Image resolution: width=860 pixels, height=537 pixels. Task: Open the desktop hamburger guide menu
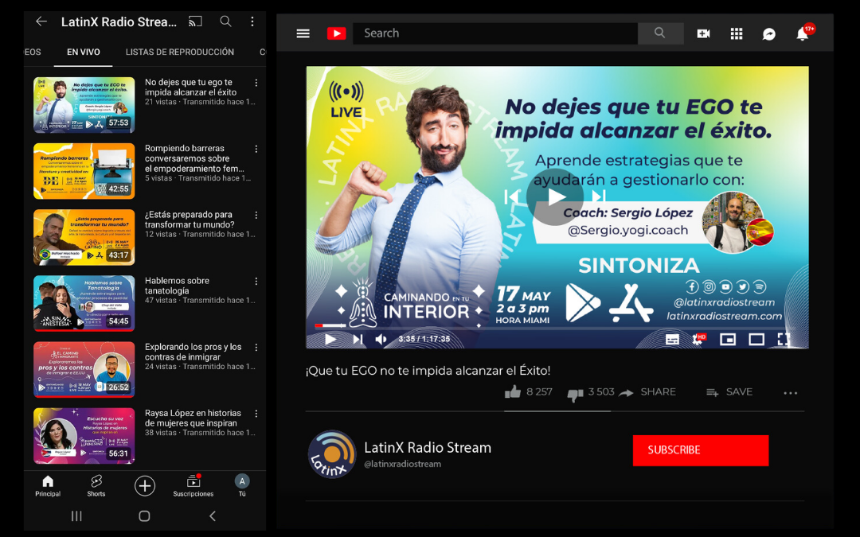[x=303, y=33]
